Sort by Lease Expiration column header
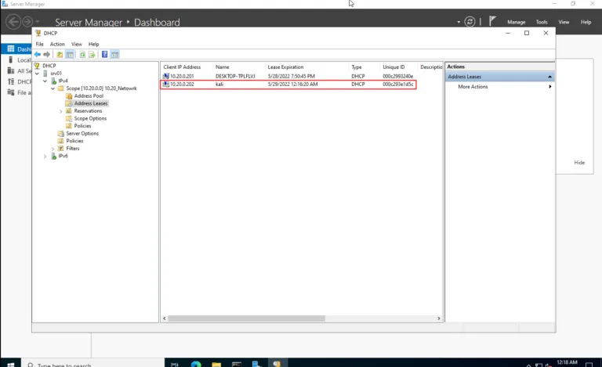602x367 pixels. (306, 67)
